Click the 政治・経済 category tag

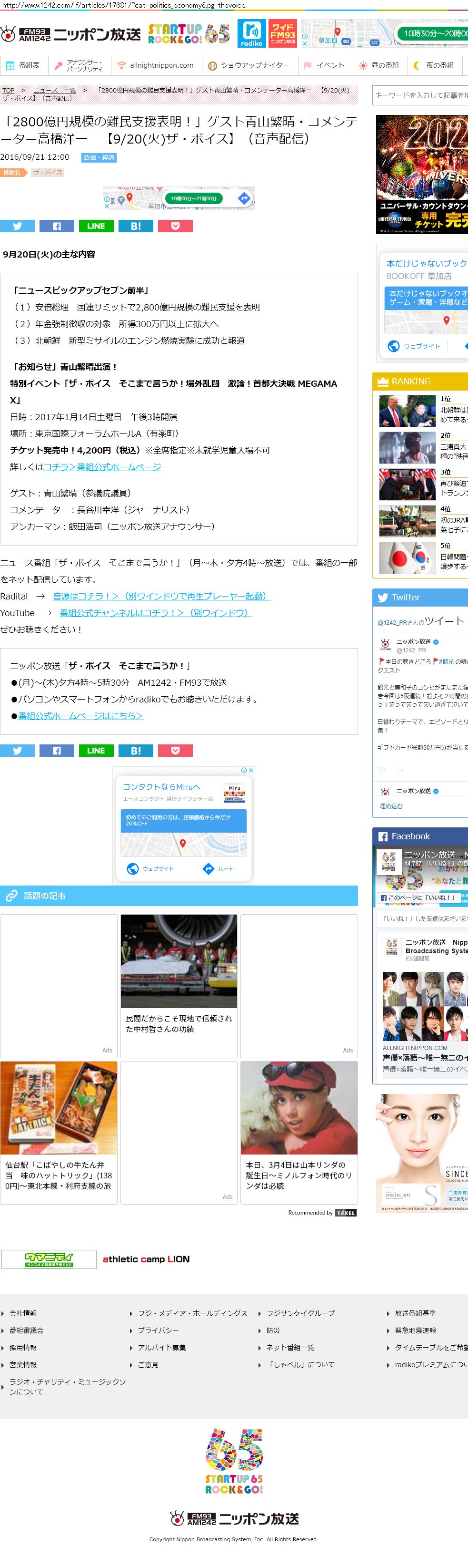99,158
